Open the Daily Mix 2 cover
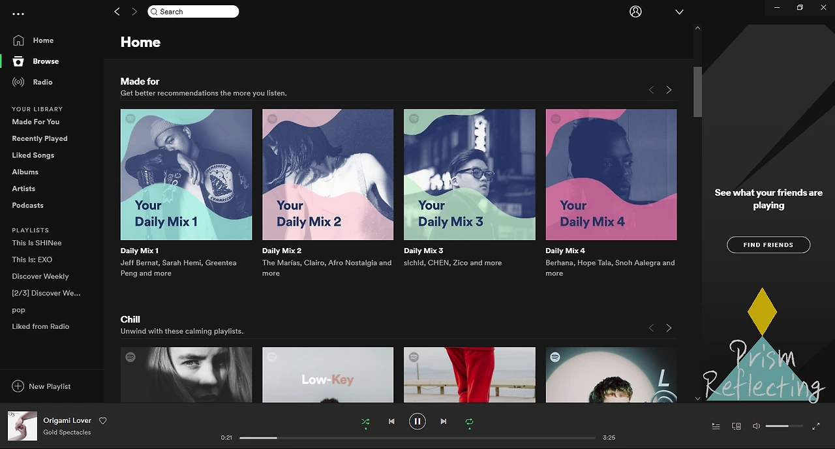835x449 pixels. 327,175
